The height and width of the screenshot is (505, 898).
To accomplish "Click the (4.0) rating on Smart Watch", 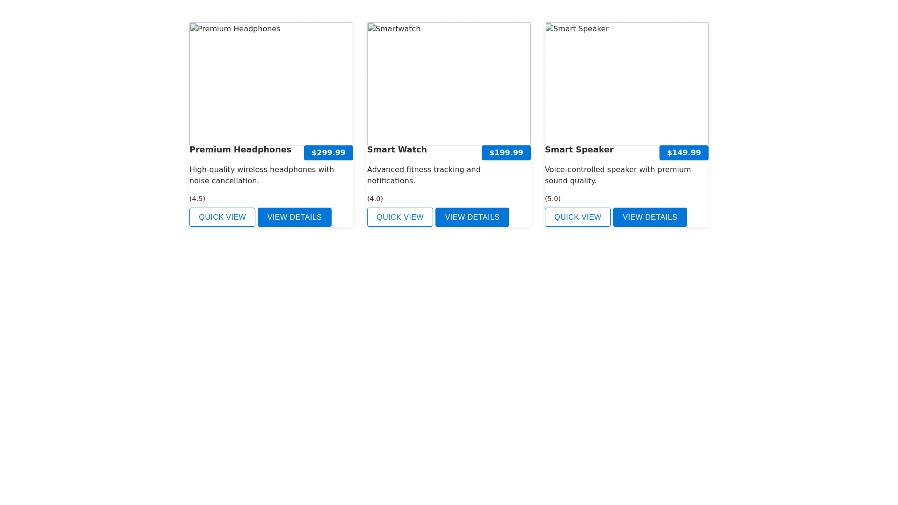I will [375, 199].
